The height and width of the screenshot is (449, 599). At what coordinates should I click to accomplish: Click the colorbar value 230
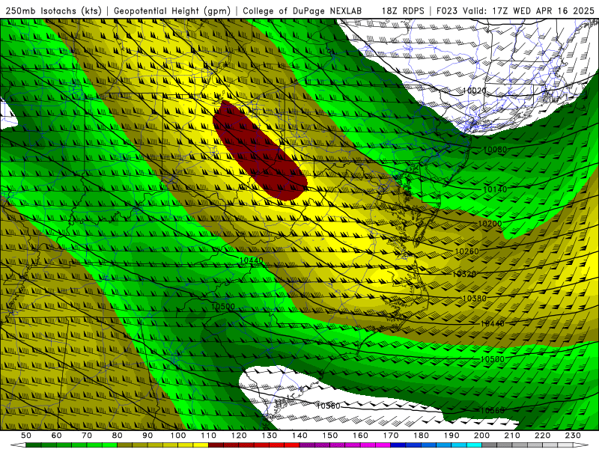pyautogui.click(x=573, y=436)
